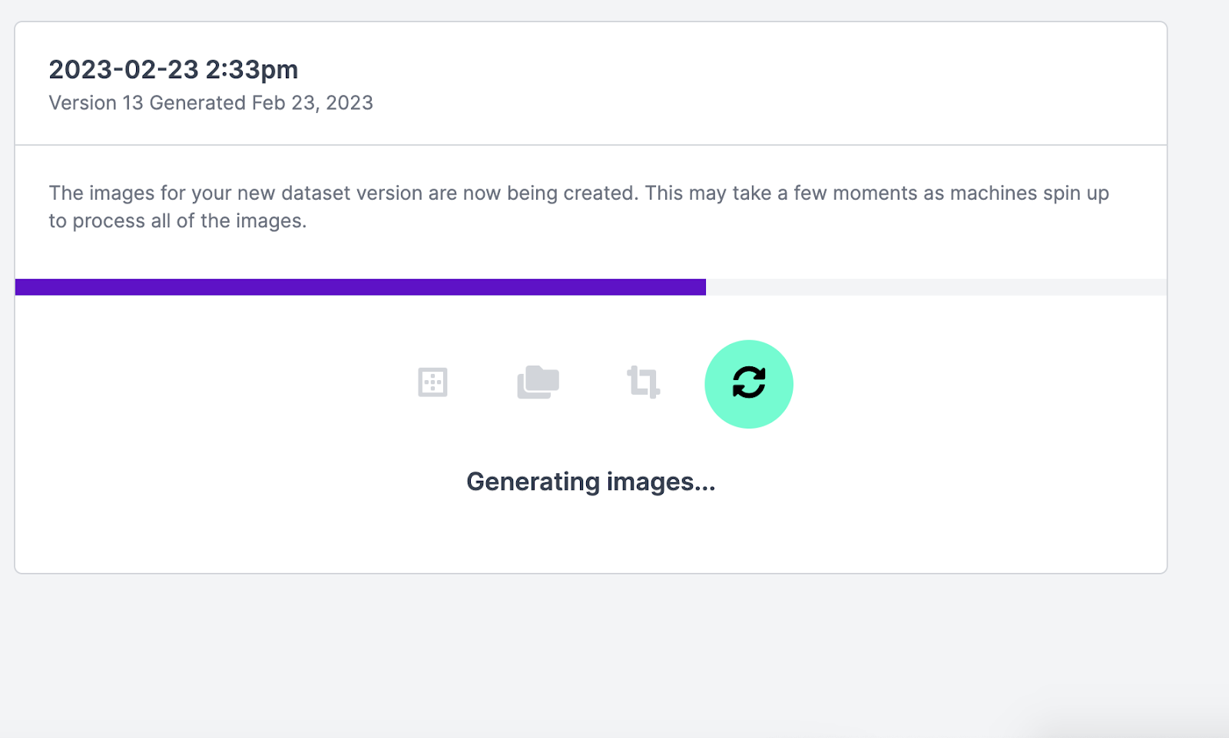Click the "Version 13" label

96,103
